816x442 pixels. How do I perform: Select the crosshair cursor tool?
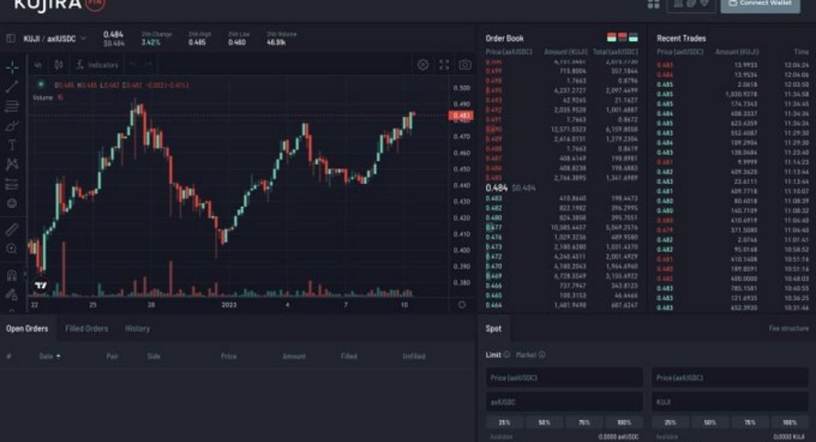[12, 67]
